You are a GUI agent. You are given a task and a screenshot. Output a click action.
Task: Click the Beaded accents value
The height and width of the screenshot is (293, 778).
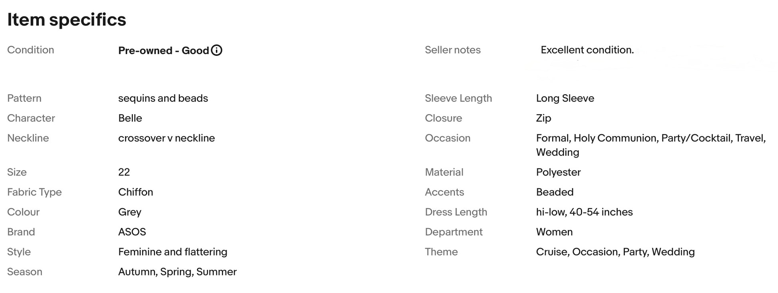555,192
